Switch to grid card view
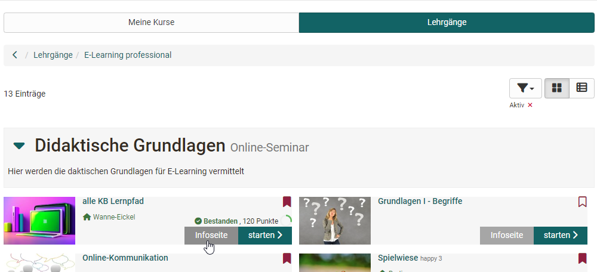The image size is (597, 272). 557,88
